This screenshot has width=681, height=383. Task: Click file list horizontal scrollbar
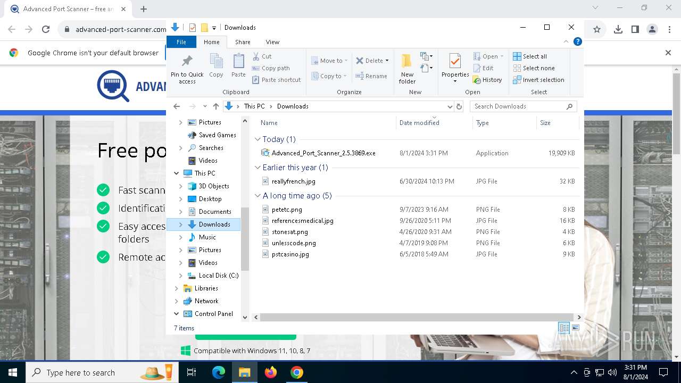coord(417,317)
